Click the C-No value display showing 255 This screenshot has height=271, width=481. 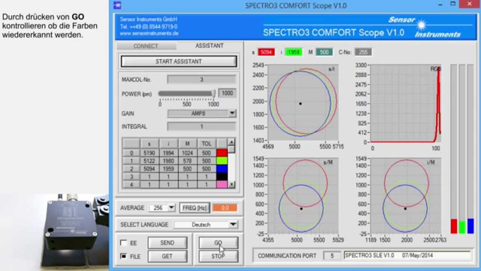click(x=363, y=52)
